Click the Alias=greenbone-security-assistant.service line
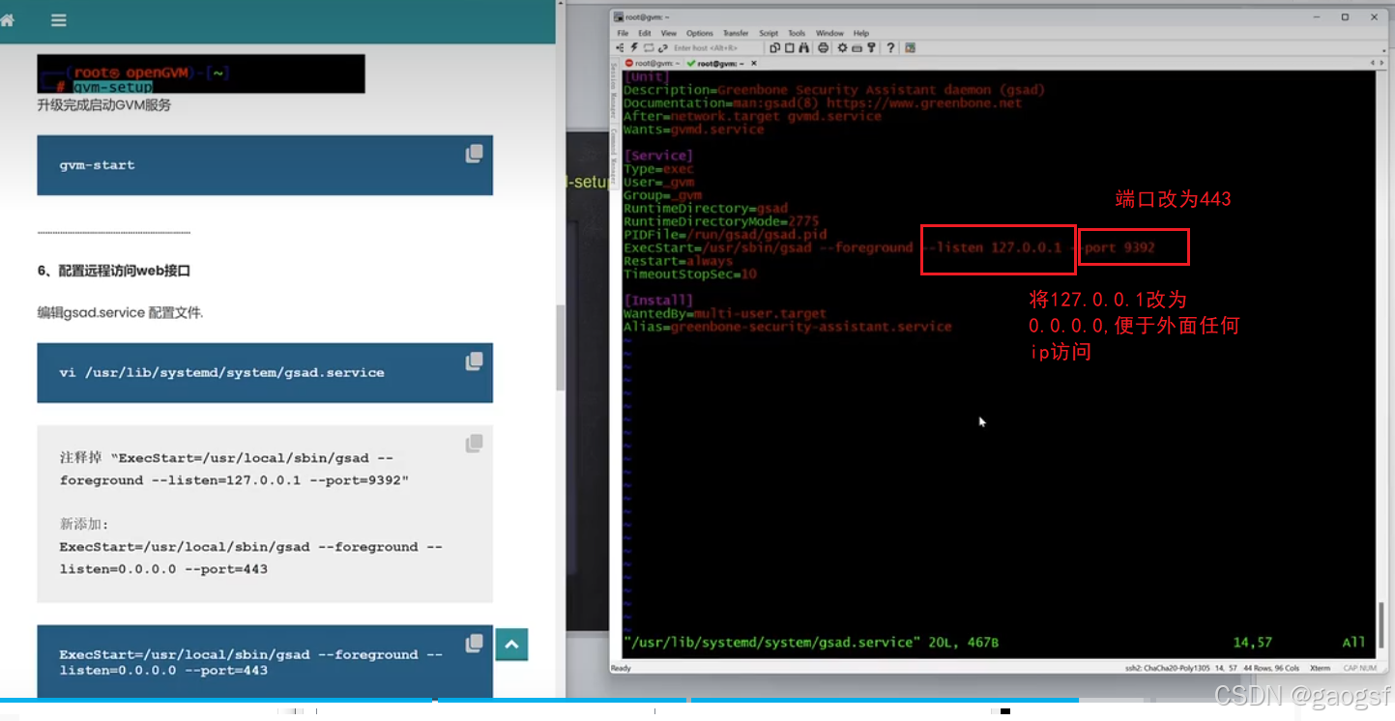This screenshot has width=1395, height=721. (x=787, y=327)
